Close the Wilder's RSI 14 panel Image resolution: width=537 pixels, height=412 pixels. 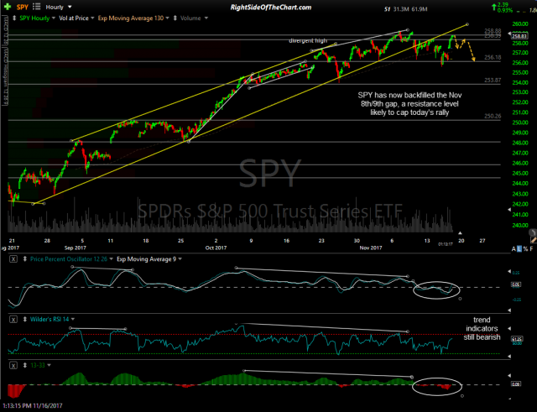point(13,320)
